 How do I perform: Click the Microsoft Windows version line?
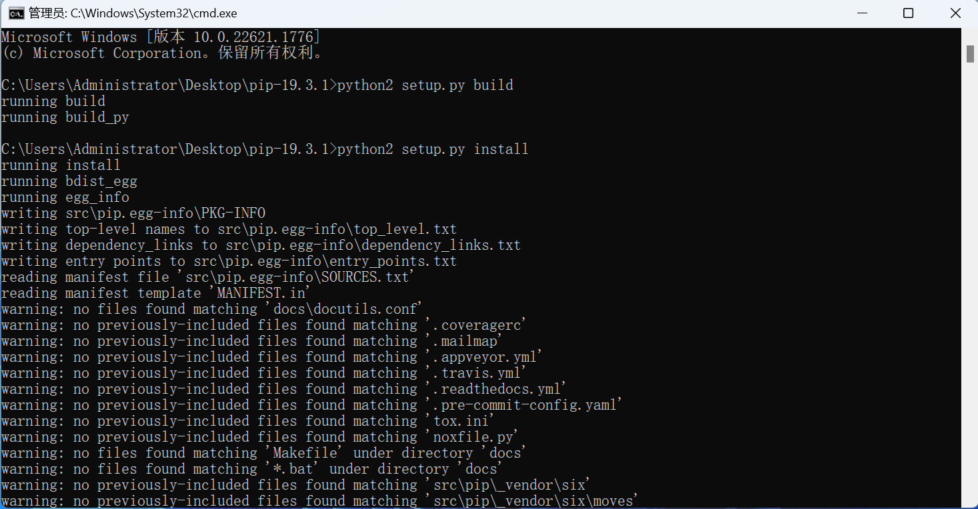[161, 37]
